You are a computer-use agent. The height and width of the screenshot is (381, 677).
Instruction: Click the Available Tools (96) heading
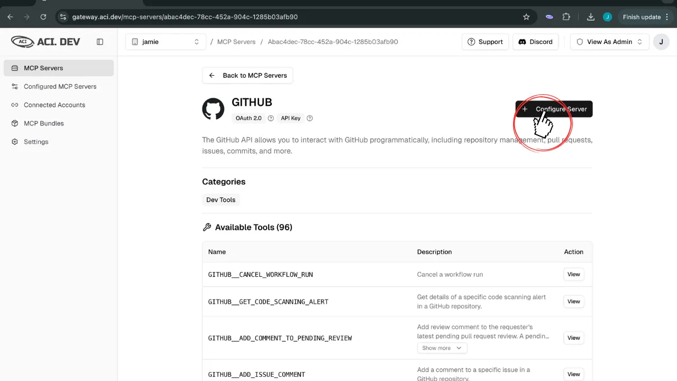253,227
